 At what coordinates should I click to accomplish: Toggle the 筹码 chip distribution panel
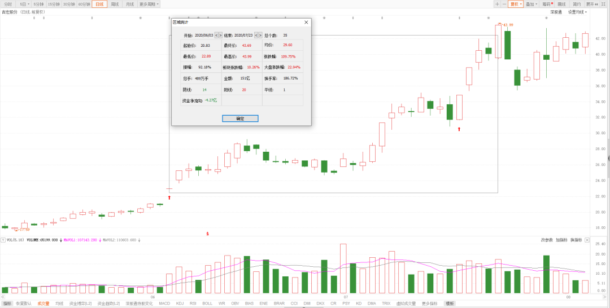click(547, 4)
